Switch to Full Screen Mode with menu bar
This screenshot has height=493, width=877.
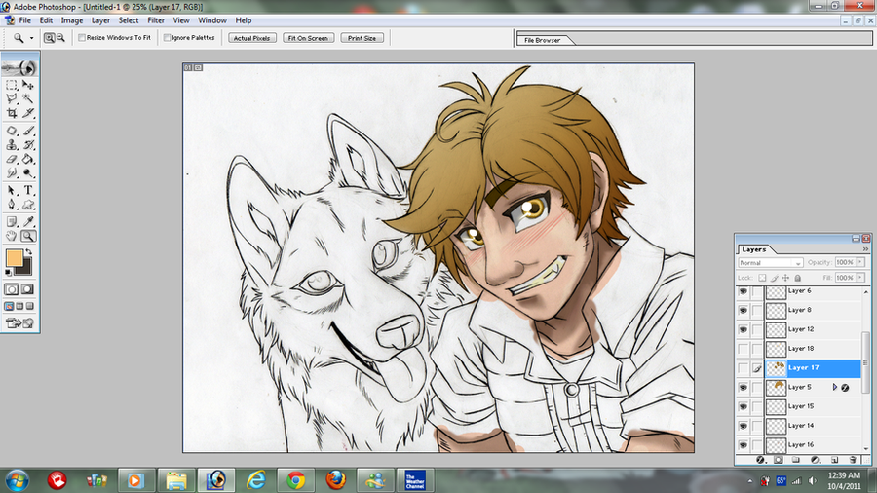pyautogui.click(x=19, y=306)
